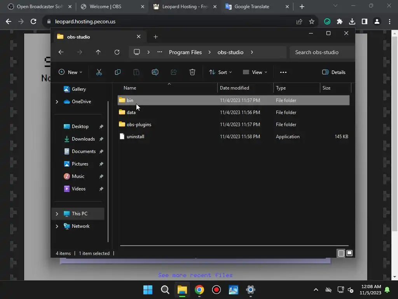Viewport: 398px width, 299px height.
Task: Expand the OneDrive tree node
Action: coord(57,102)
